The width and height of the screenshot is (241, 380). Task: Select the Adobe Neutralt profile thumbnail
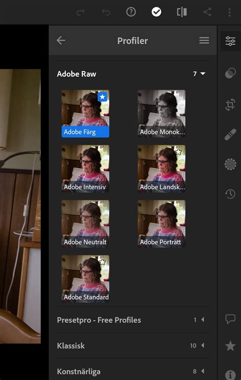(85, 224)
